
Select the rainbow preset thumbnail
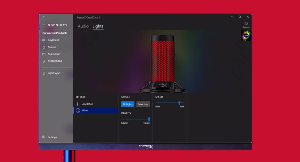pyautogui.click(x=246, y=35)
